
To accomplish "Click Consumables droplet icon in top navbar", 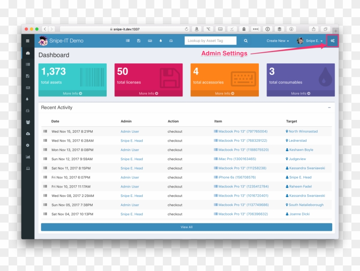I will (x=161, y=41).
